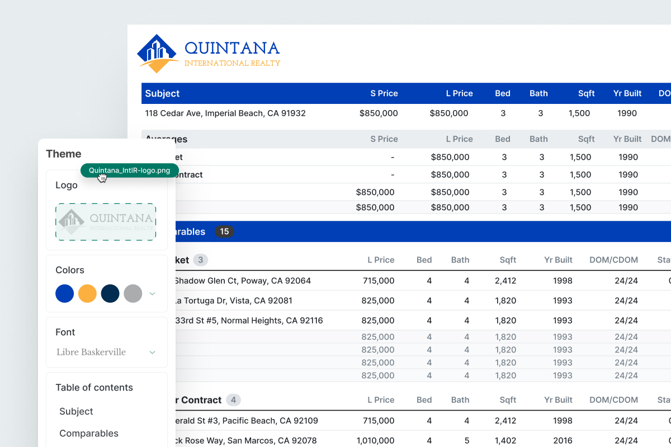
Task: Select the gray color swatch
Action: coord(133,293)
